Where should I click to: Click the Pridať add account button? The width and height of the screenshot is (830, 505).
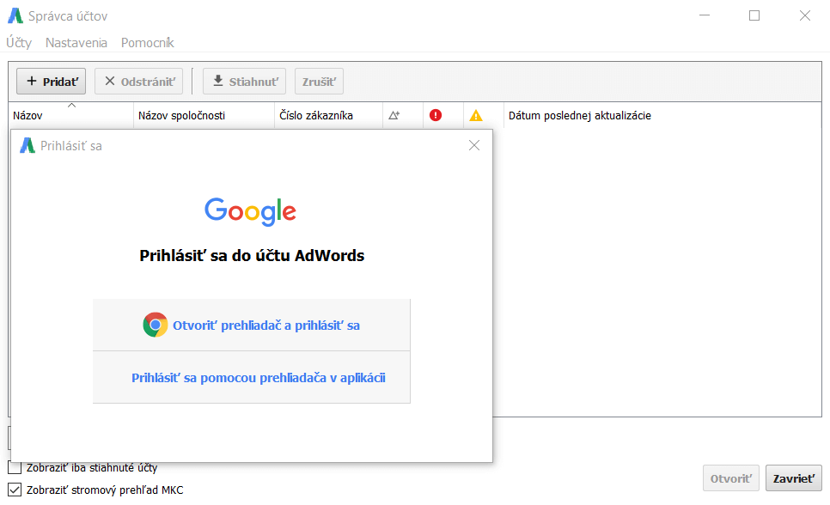tap(51, 82)
